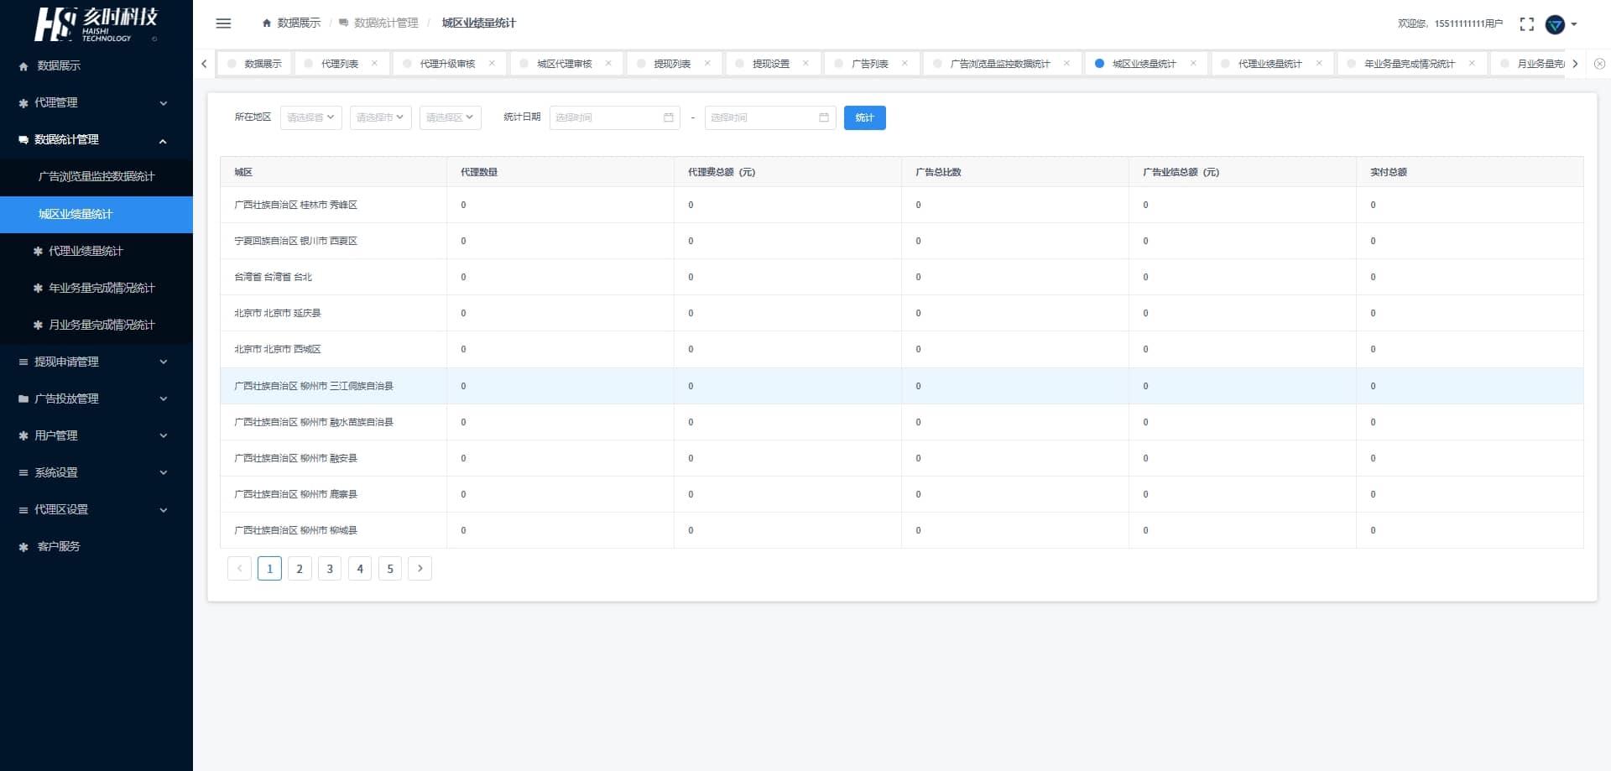
Task: Follow the 数据统计管理 breadcrumb link
Action: tap(378, 23)
